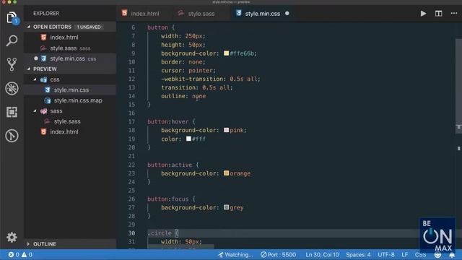Click the feedback smiley in status bar
Screen dimensions: 462x260
tap(437, 255)
